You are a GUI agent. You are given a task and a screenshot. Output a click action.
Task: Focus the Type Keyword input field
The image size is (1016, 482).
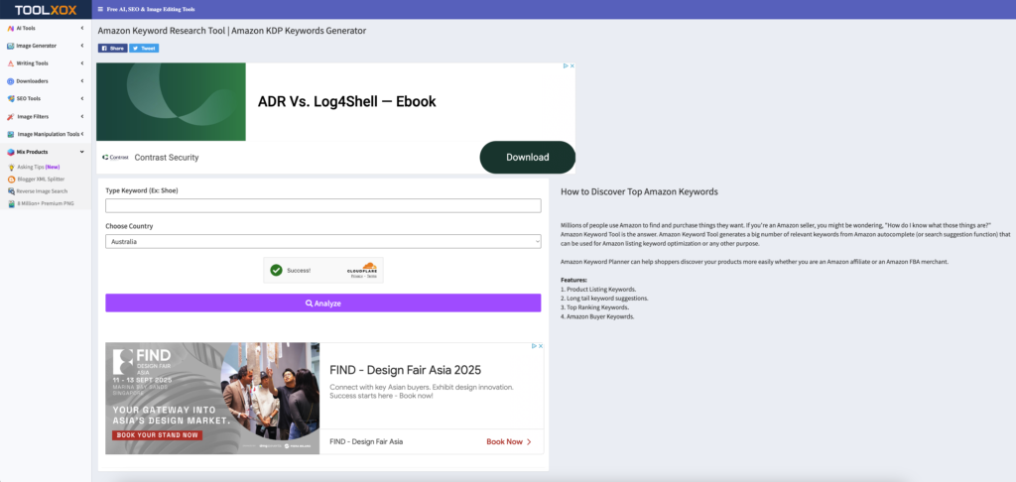(x=323, y=206)
